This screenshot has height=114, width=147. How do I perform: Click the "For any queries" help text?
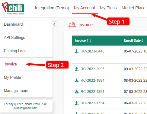25,104
